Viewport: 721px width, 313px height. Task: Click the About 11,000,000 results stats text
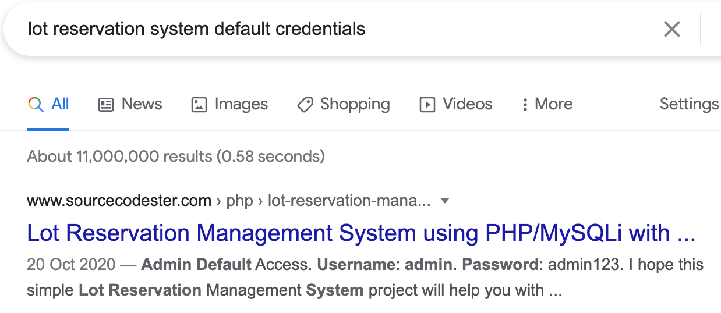click(176, 156)
